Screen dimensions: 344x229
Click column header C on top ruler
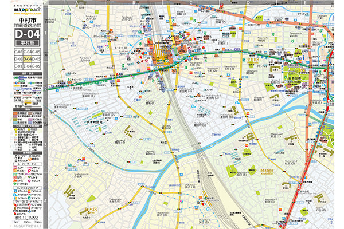coord(191,3)
